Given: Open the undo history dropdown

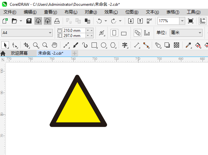Looking at the screenshot, I should click(106, 21).
